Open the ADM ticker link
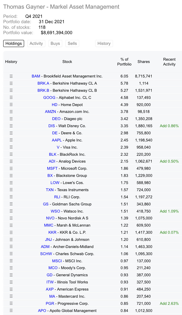The width and height of the screenshot is (182, 315). point(45,247)
